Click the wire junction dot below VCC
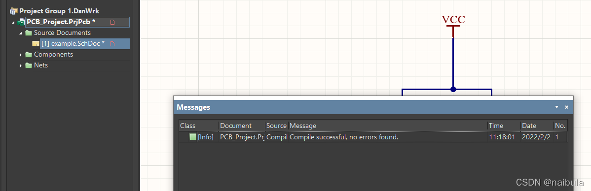The height and width of the screenshot is (191, 591). coord(453,89)
